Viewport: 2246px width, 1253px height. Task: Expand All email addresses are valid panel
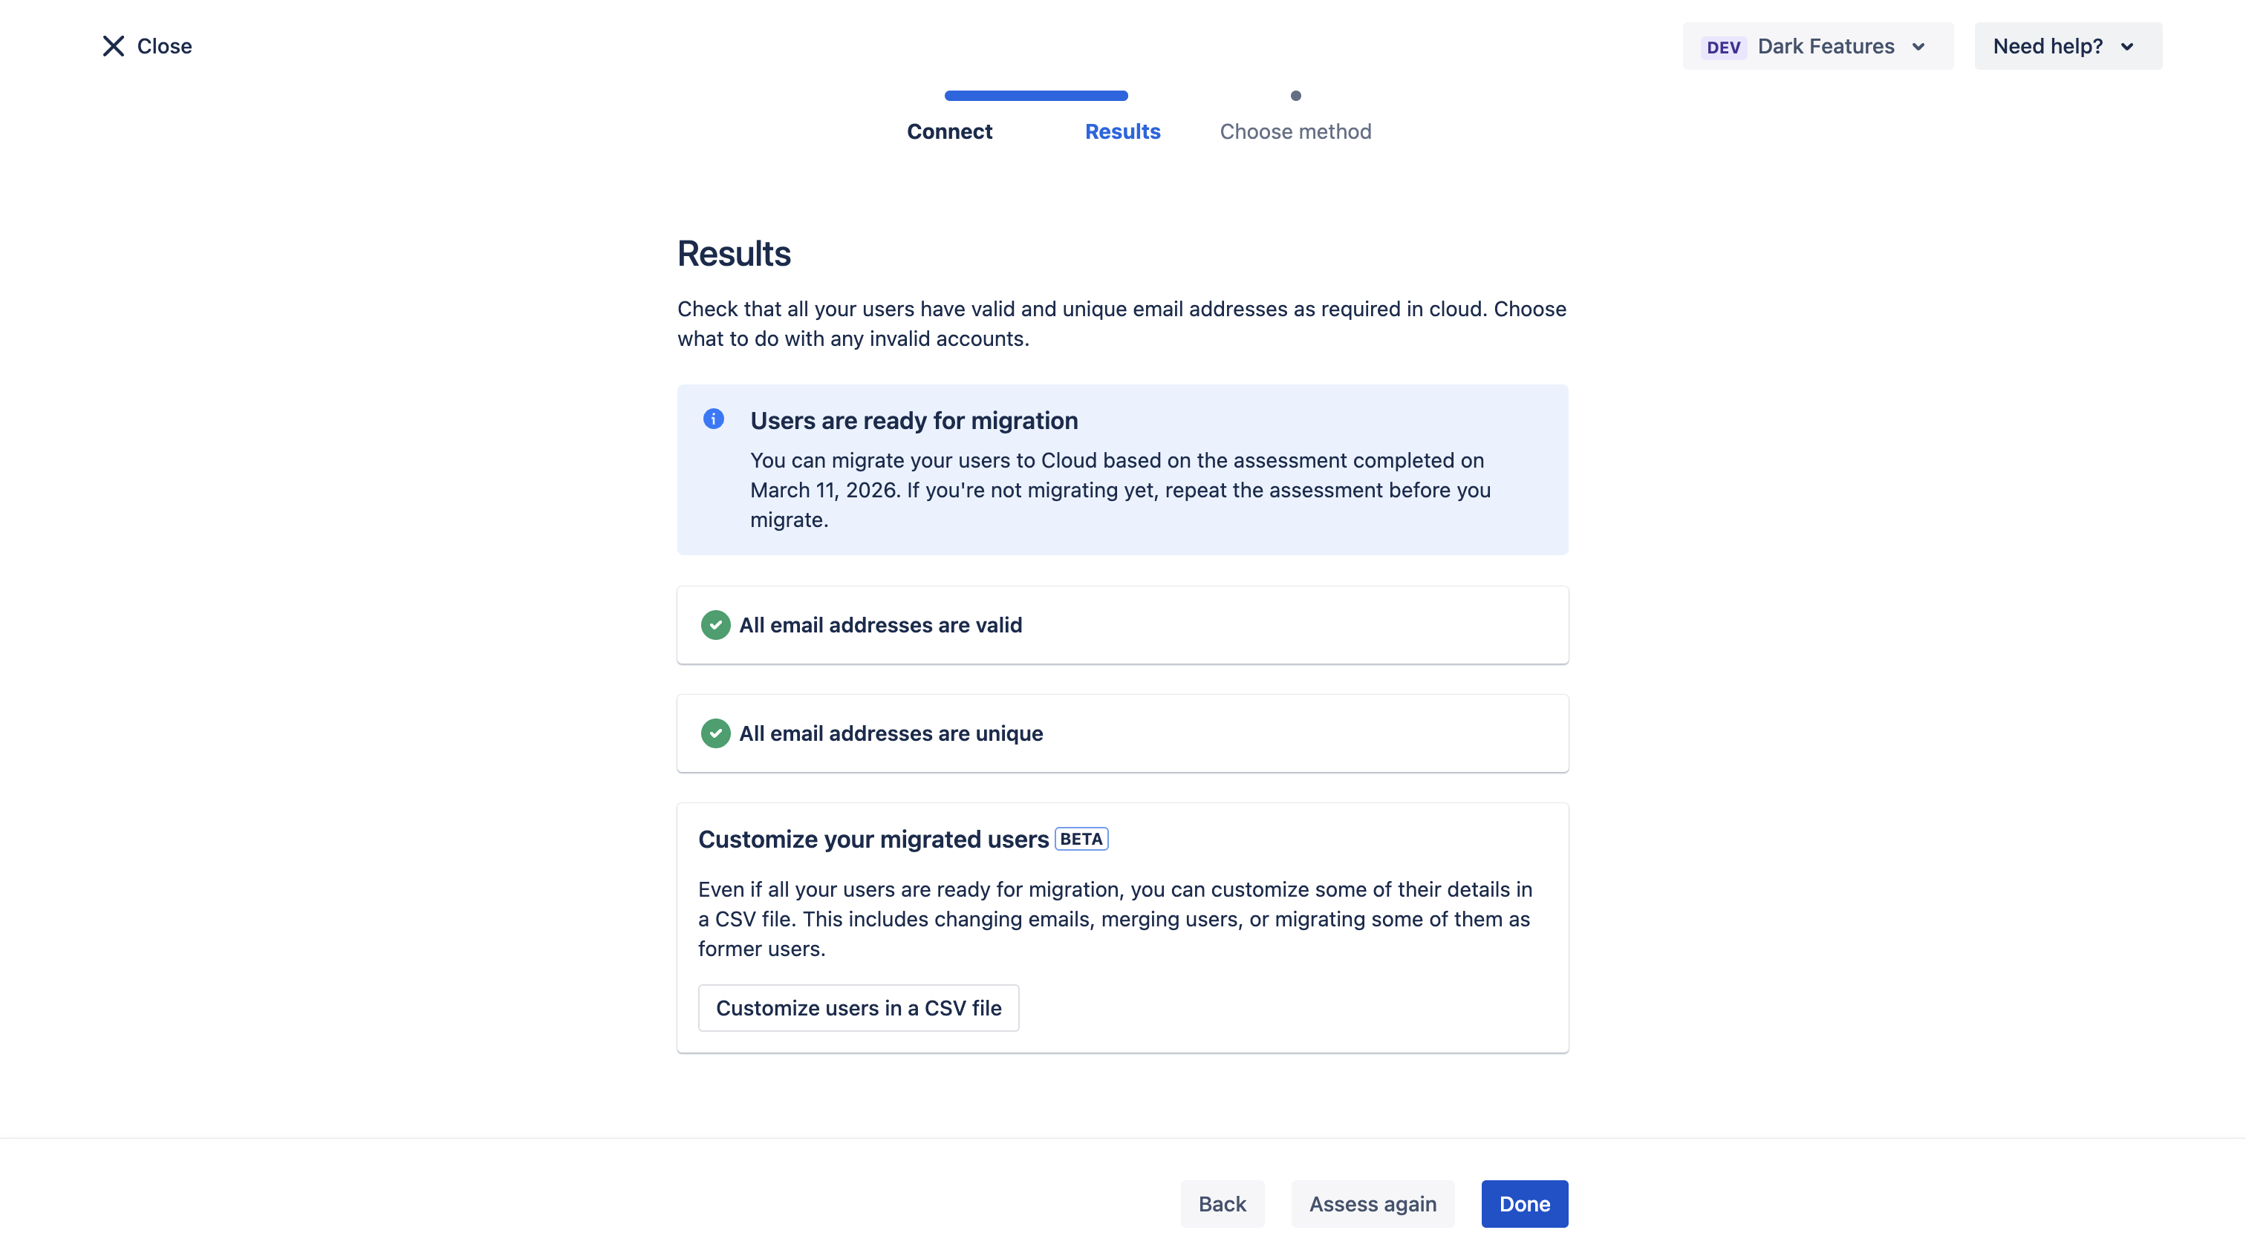click(x=1122, y=625)
